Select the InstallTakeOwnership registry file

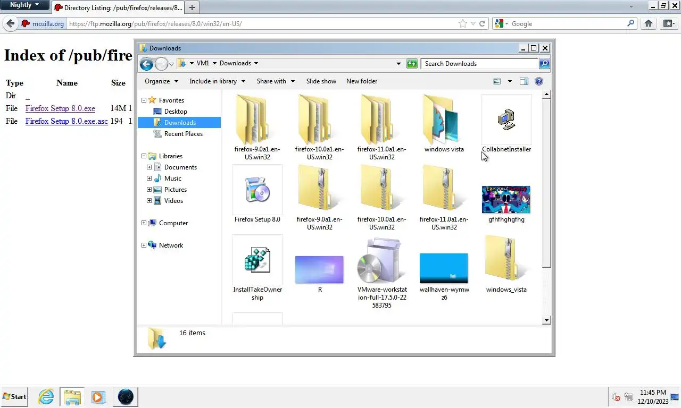tap(257, 260)
